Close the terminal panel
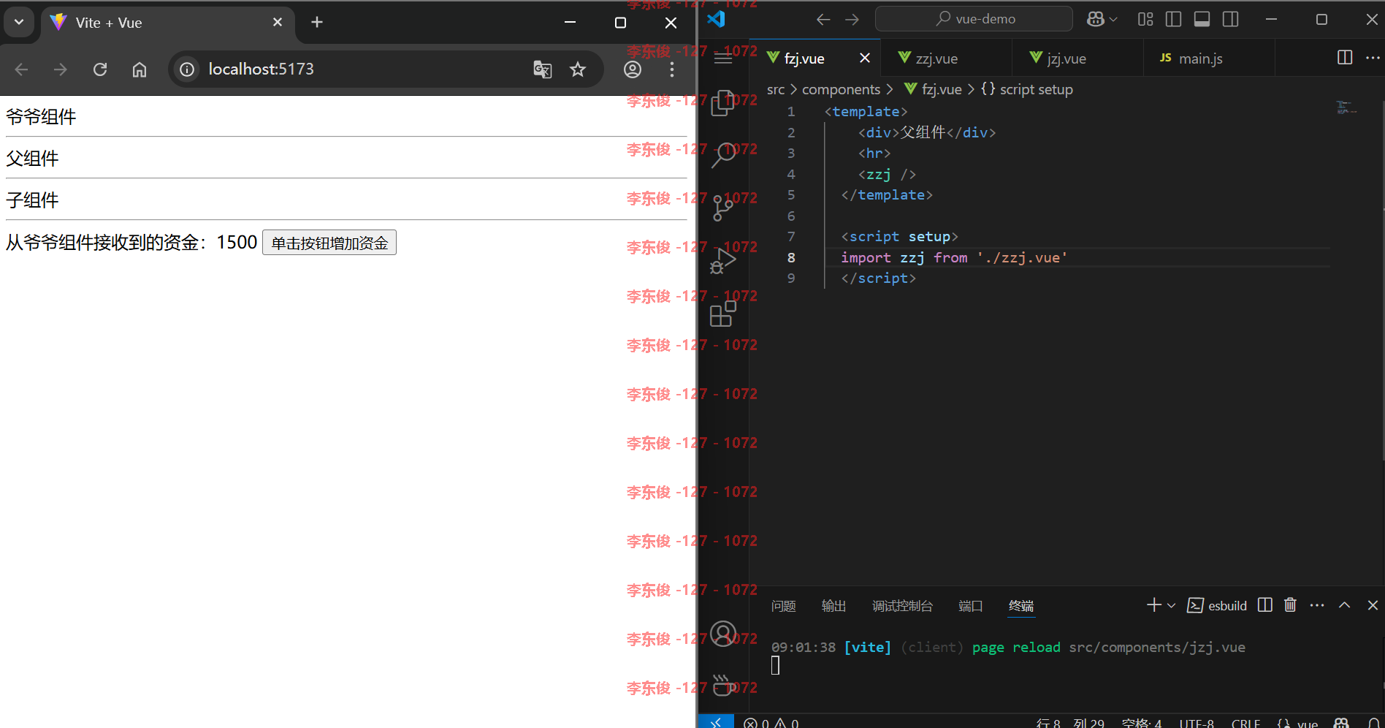The height and width of the screenshot is (728, 1385). [1373, 605]
